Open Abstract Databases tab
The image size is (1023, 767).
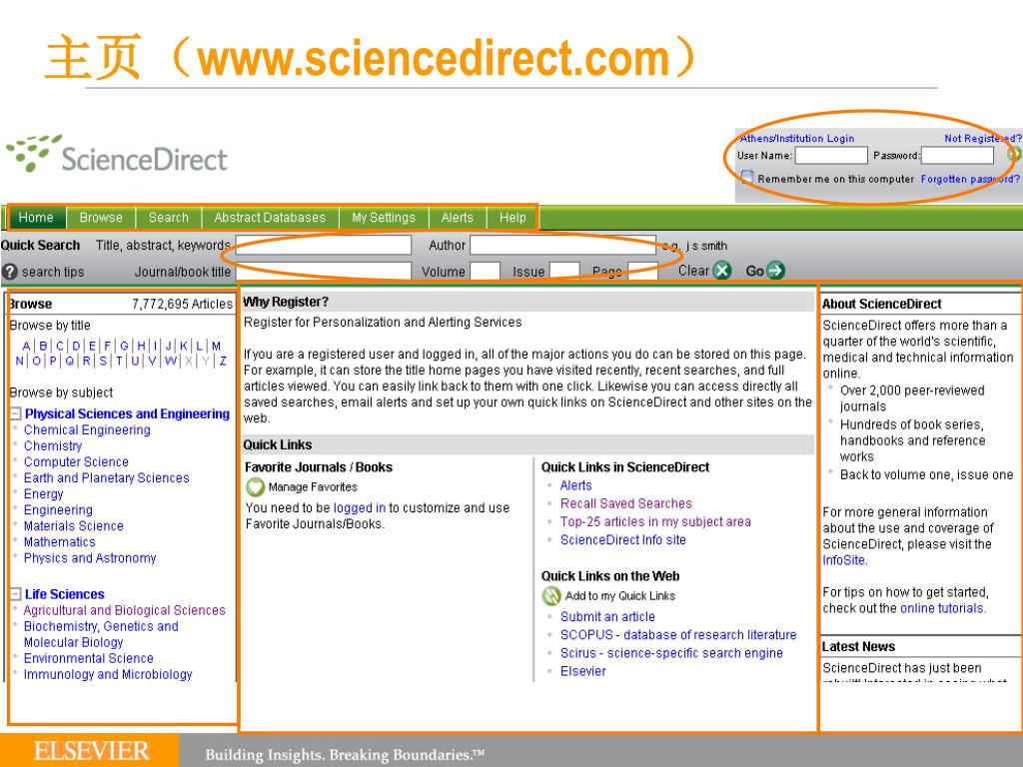tap(270, 217)
